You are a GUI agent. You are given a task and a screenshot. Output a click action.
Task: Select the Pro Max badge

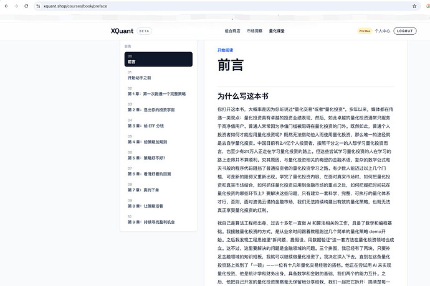365,31
